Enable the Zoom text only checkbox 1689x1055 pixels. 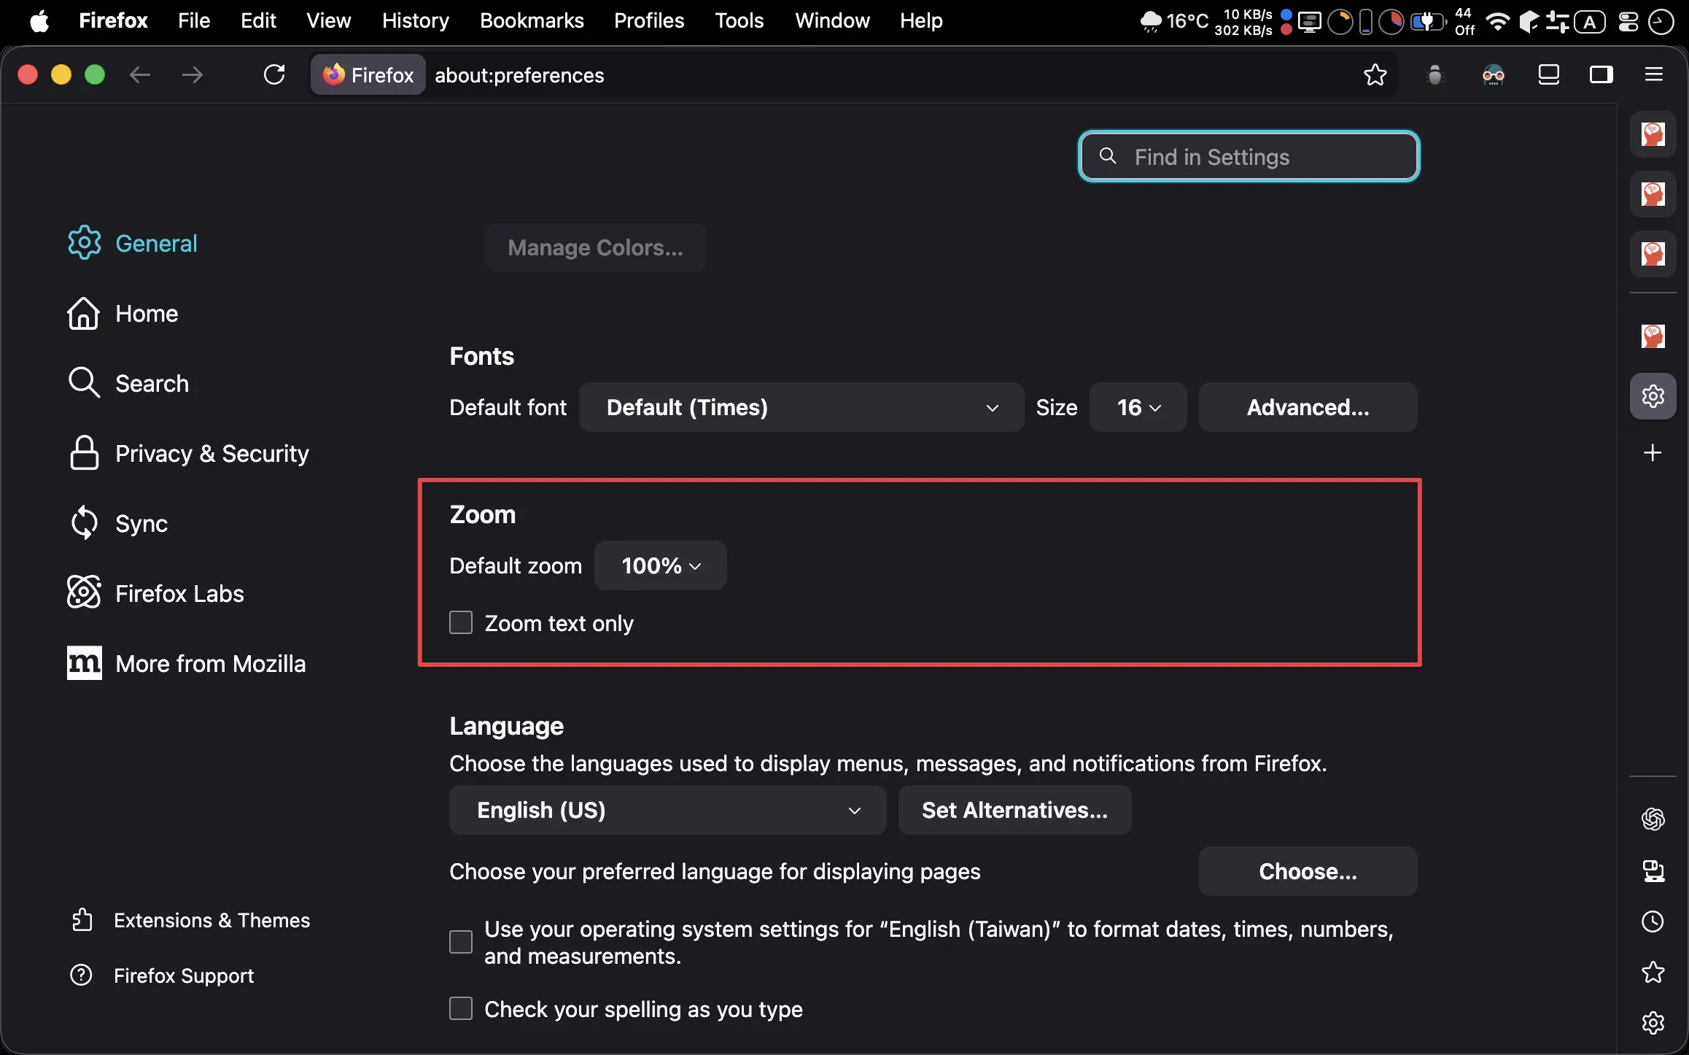click(461, 623)
